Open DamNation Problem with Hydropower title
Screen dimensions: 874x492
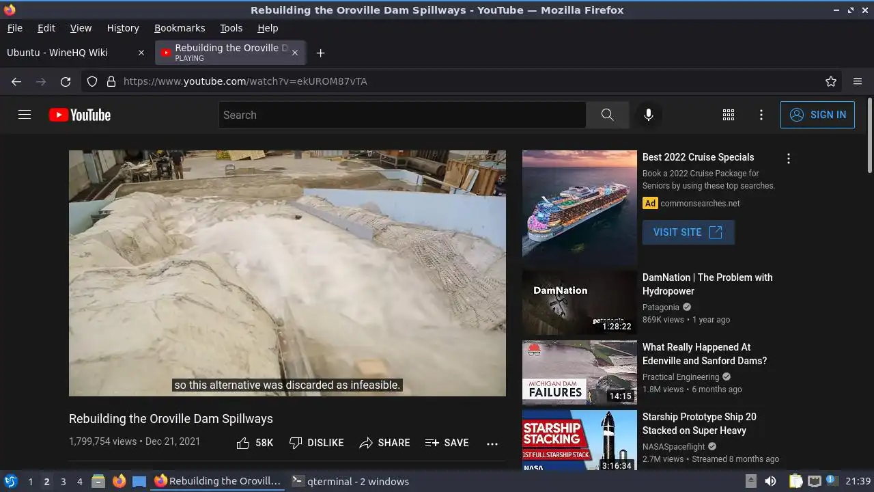[707, 284]
